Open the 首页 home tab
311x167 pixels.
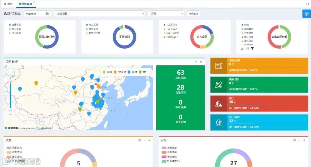click(x=8, y=4)
